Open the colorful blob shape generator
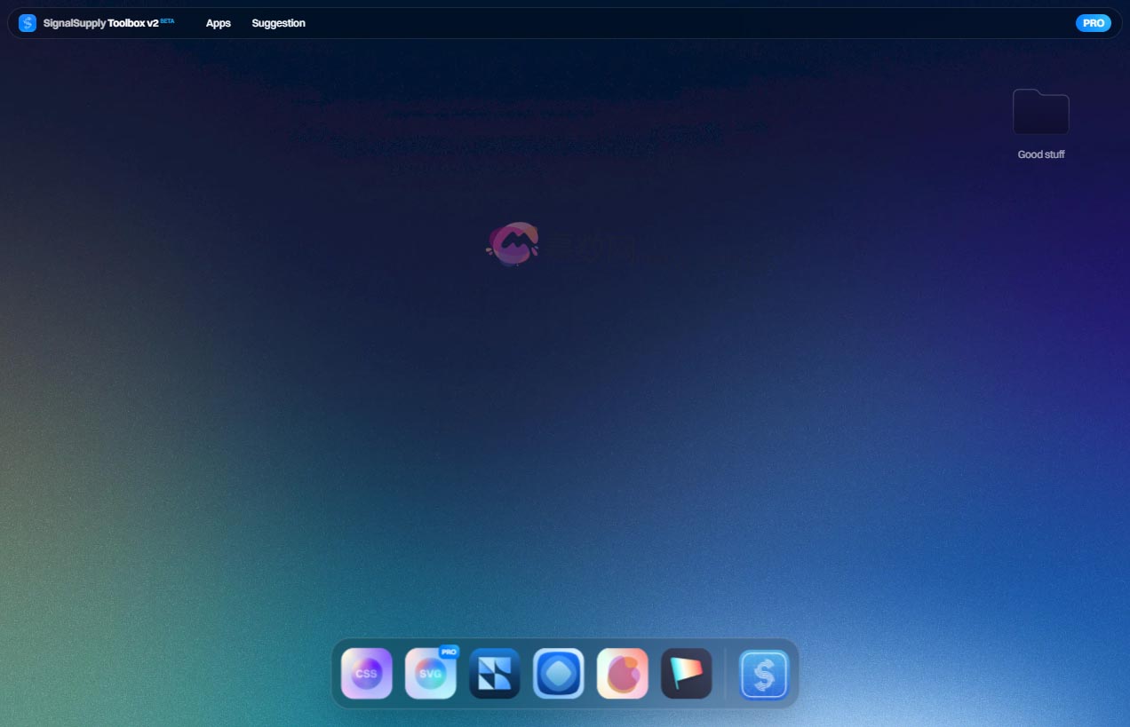 [622, 673]
